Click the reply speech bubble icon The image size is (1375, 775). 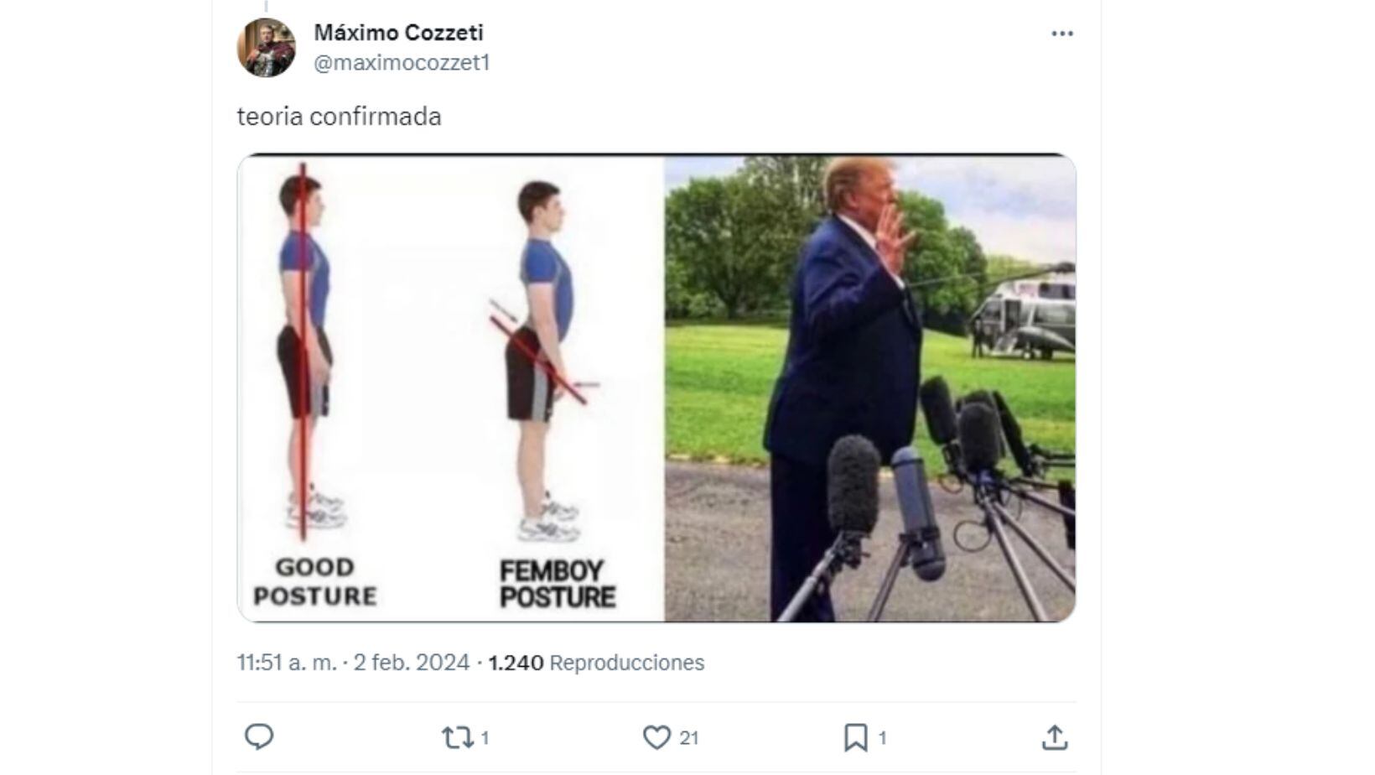[x=259, y=737]
